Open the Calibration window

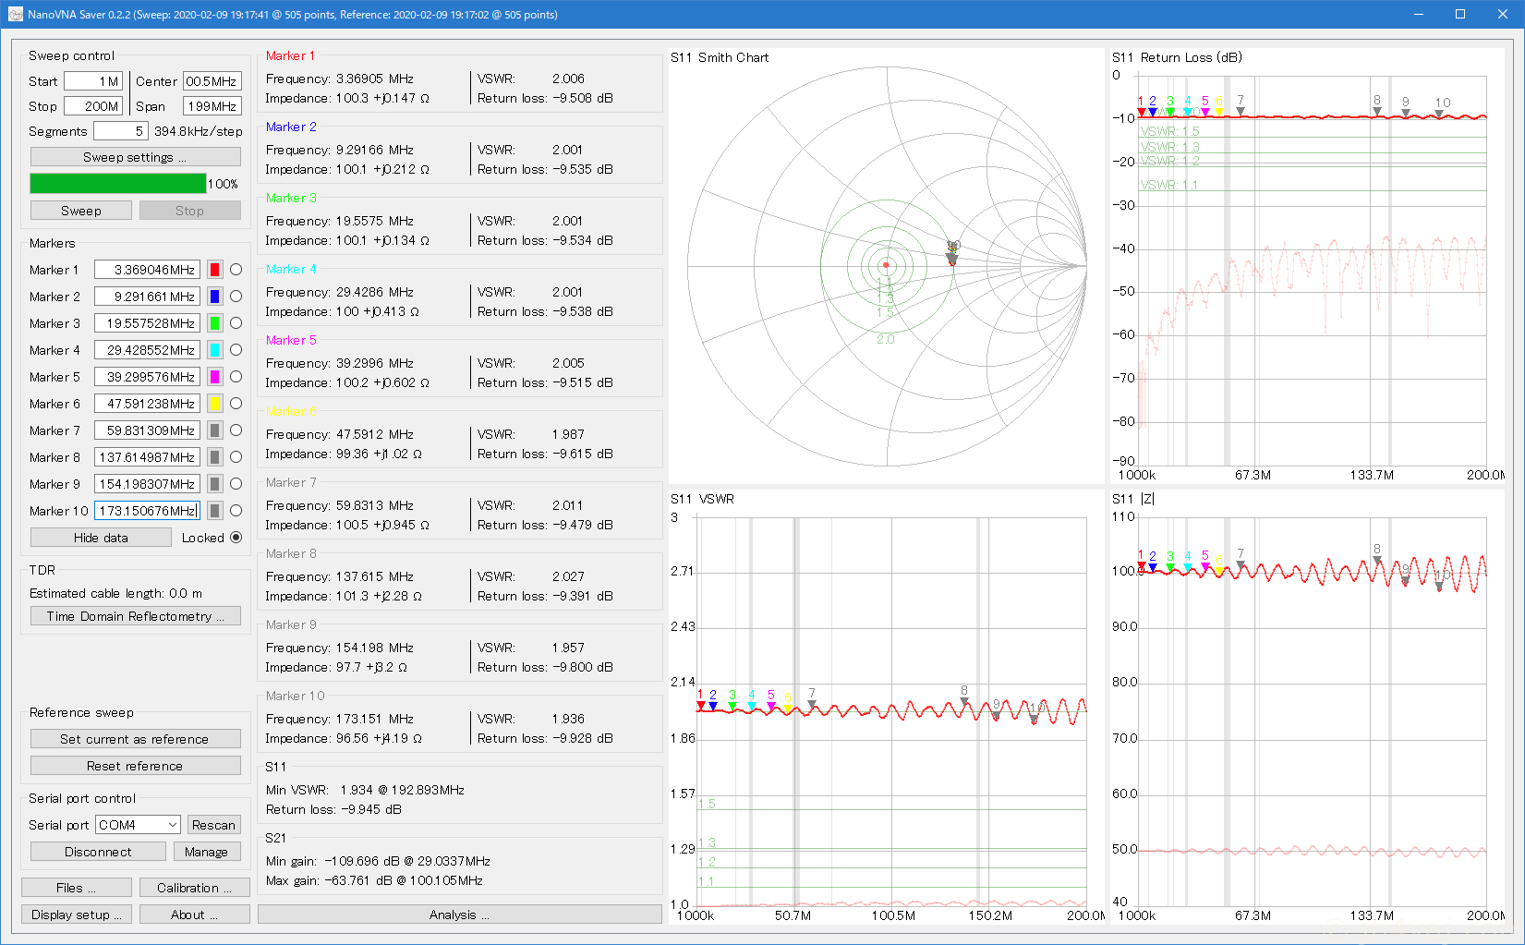[x=195, y=888]
